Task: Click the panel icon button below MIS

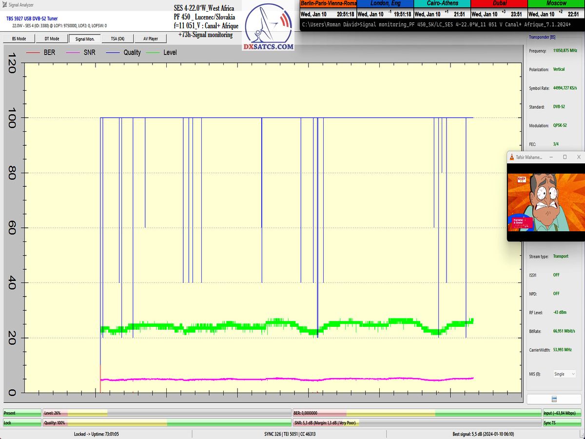Action: (554, 399)
